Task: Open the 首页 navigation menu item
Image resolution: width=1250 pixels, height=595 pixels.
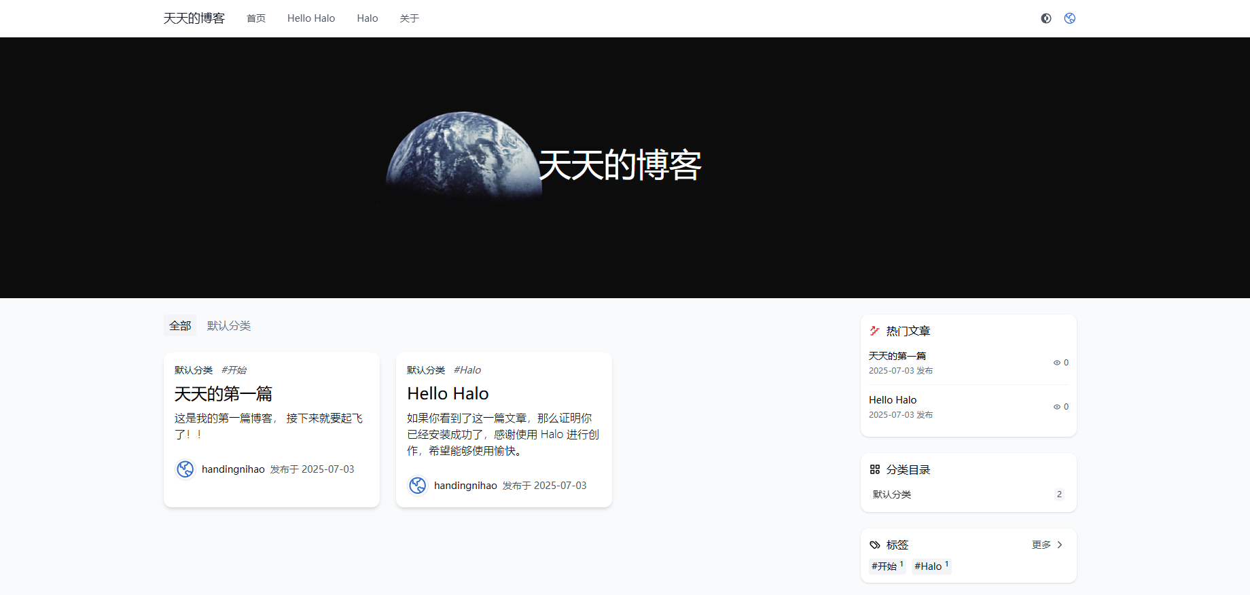Action: click(x=256, y=18)
